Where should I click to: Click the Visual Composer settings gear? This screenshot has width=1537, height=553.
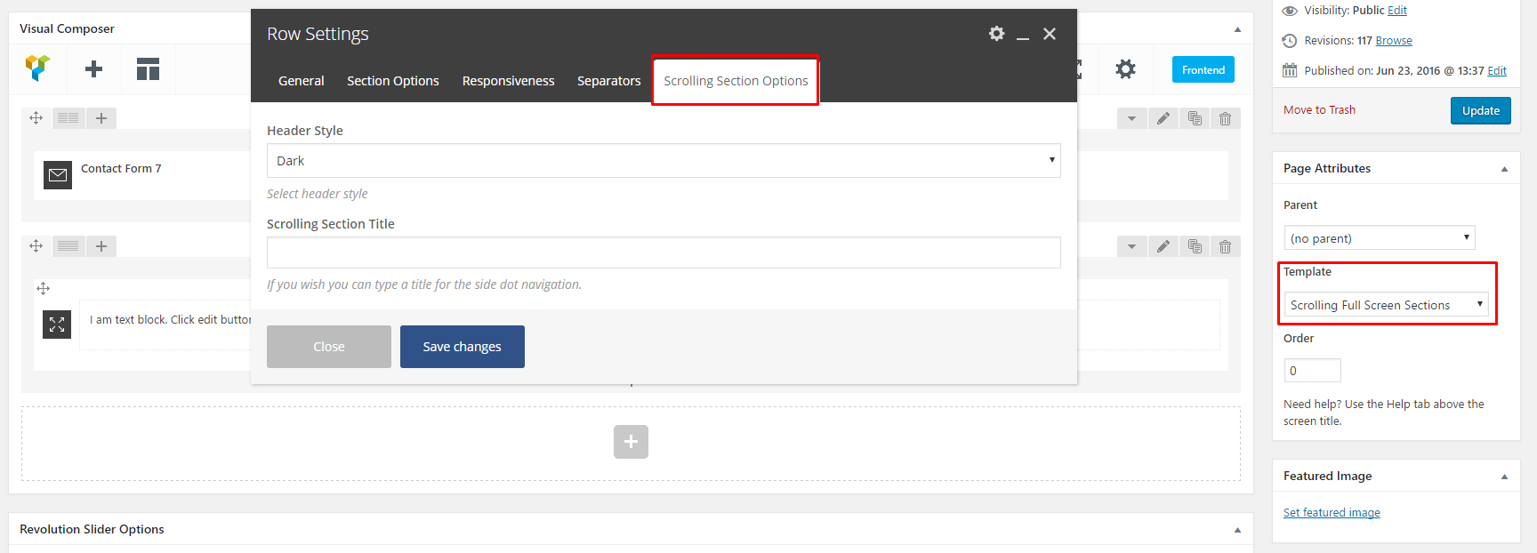[x=1125, y=69]
